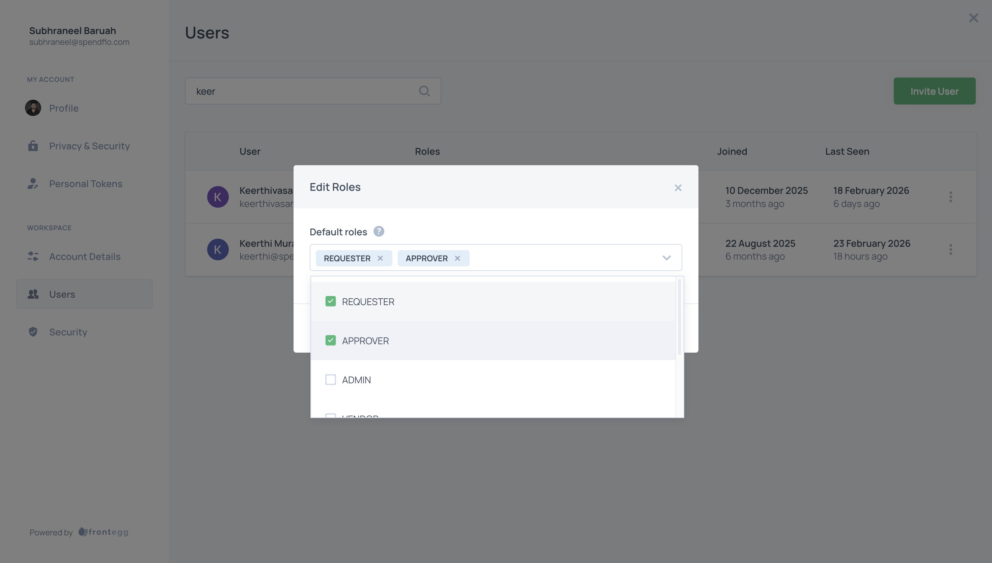Click the Invite User button

(934, 91)
